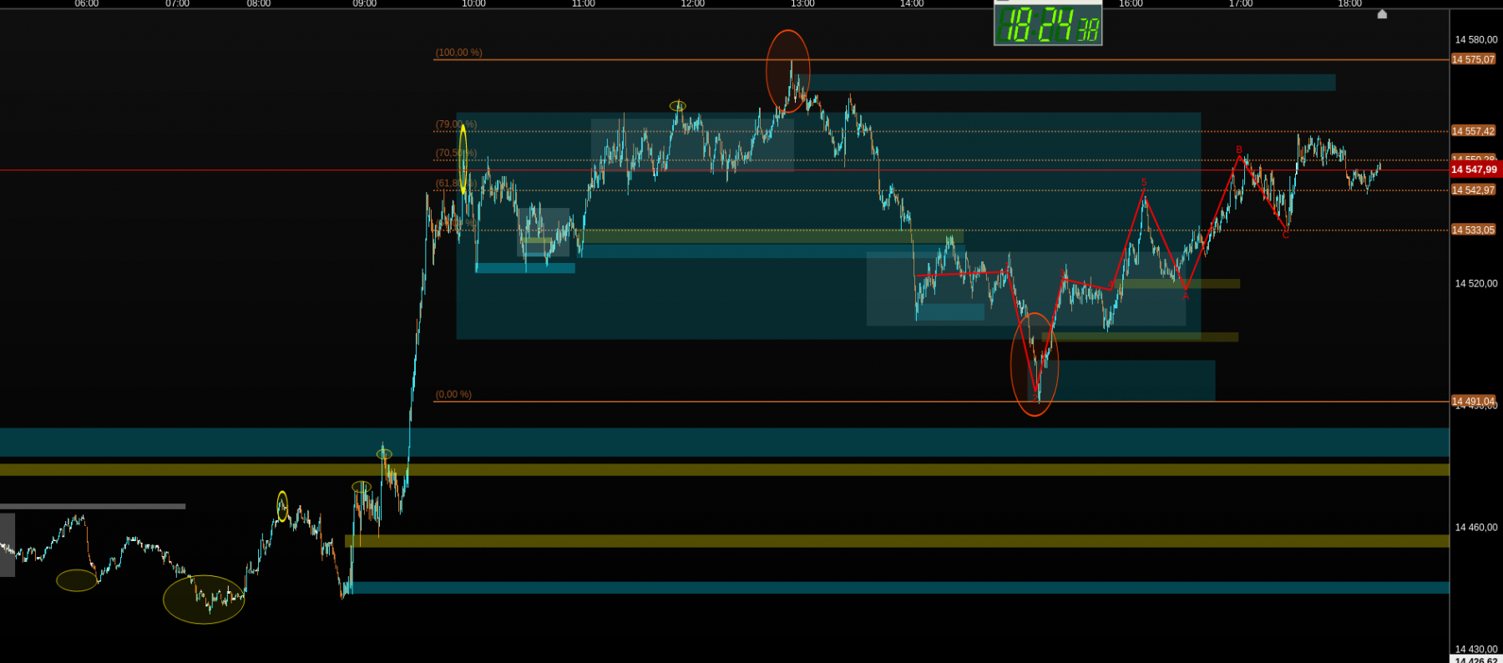1503x663 pixels.
Task: Select the tall yellow ellipse at 10:00
Action: point(463,159)
